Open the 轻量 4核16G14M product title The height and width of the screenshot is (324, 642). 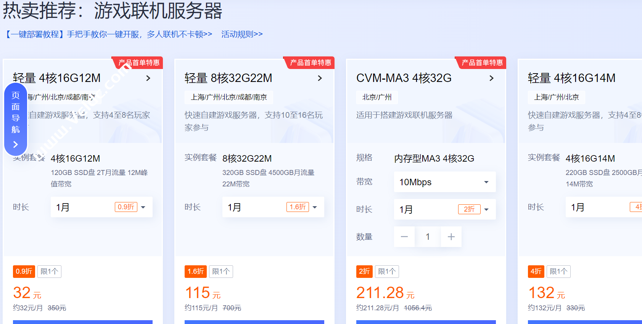(572, 78)
